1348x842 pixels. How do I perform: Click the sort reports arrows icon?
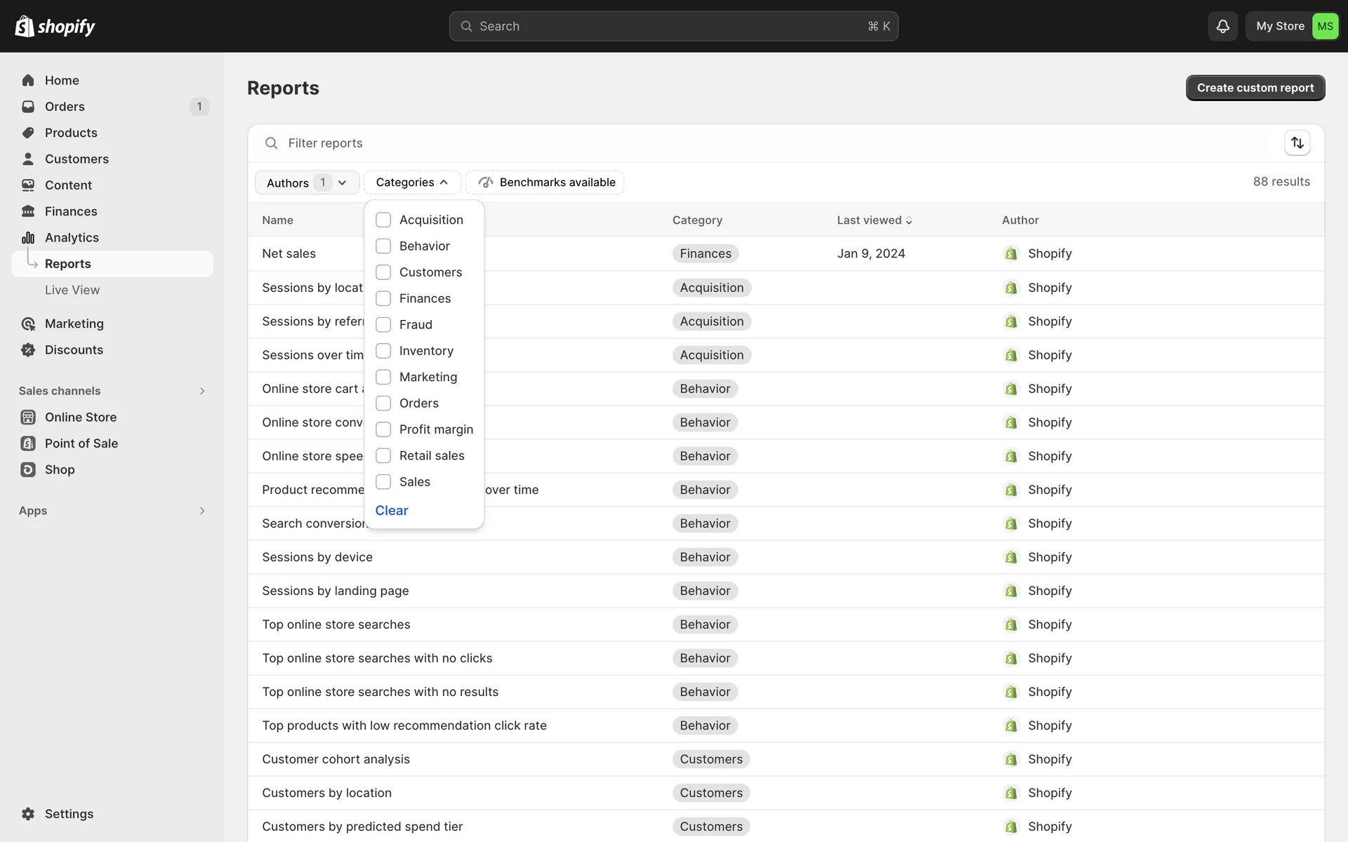point(1297,143)
